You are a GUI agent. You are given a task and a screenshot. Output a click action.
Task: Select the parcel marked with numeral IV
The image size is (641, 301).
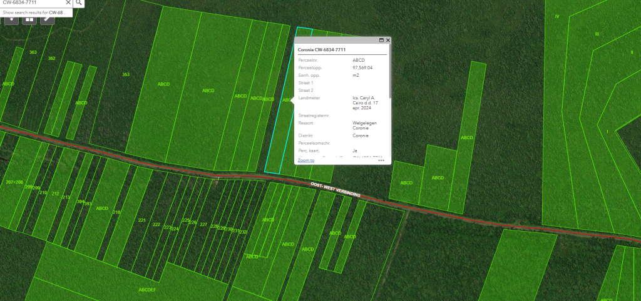[x=556, y=16]
